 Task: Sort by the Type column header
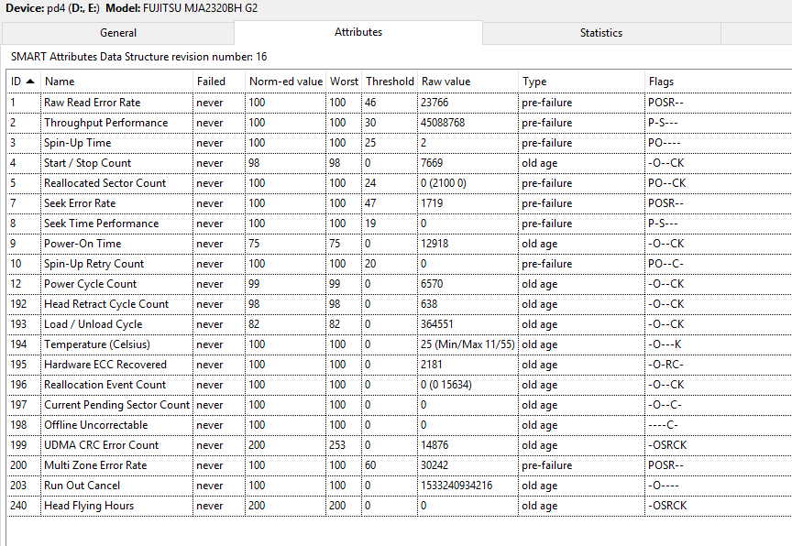[581, 82]
